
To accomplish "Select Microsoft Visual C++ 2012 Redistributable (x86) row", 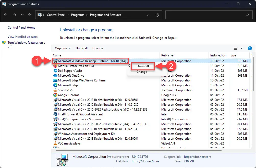I will pyautogui.click(x=152, y=129).
